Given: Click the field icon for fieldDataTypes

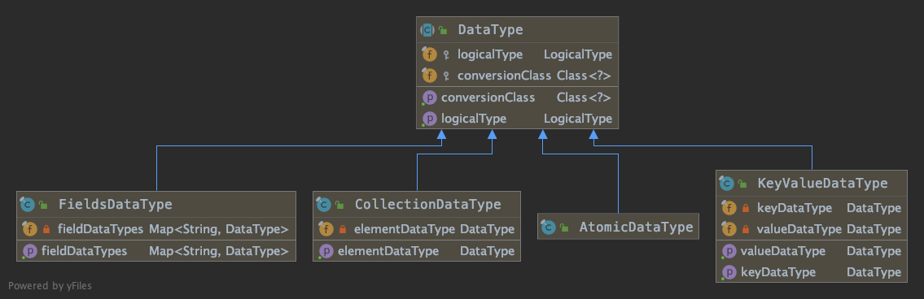Looking at the screenshot, I should pyautogui.click(x=29, y=229).
